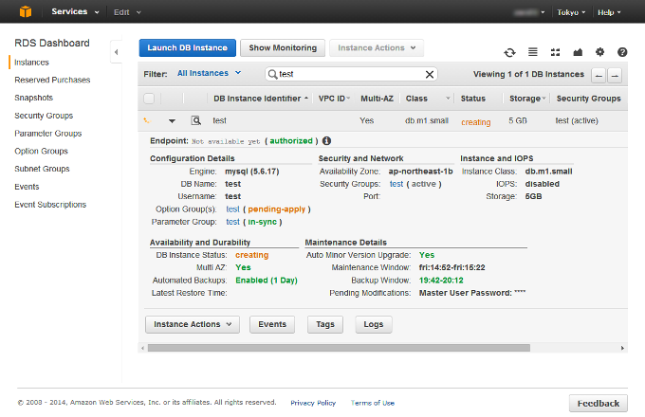The height and width of the screenshot is (417, 645).
Task: Click the horizontal scrollbar thumb
Action: tap(339, 349)
